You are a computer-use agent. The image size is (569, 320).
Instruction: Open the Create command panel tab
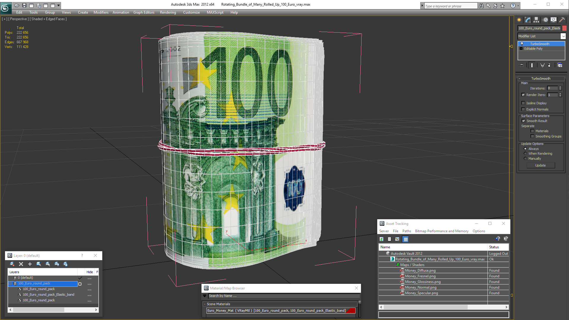tap(519, 20)
